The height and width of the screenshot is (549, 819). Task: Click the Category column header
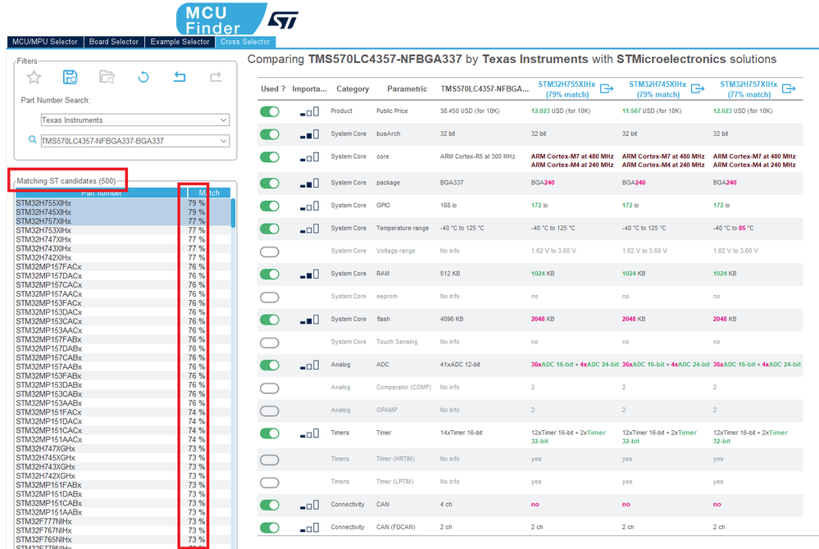[x=353, y=88]
